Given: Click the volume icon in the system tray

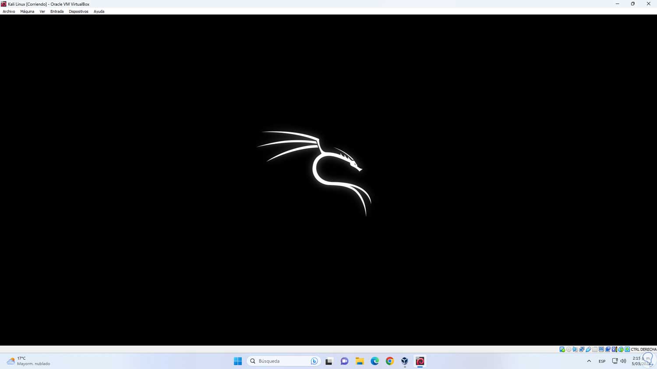Looking at the screenshot, I should click(x=623, y=361).
